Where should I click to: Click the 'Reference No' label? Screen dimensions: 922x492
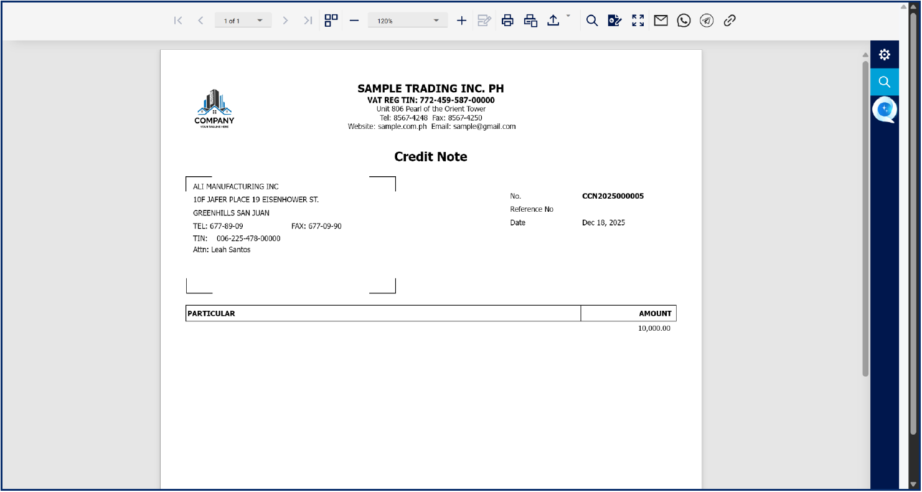[x=532, y=209]
